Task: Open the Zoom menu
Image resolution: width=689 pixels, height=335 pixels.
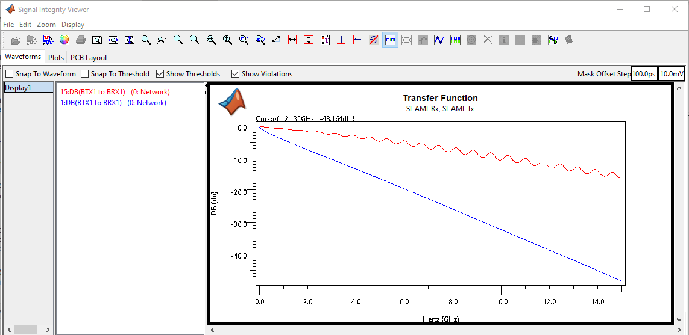Action: click(46, 25)
